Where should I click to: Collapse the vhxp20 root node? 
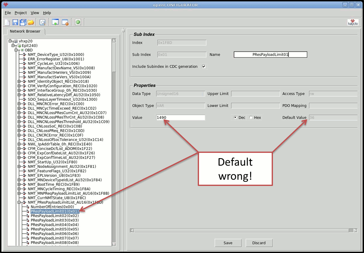point(10,41)
